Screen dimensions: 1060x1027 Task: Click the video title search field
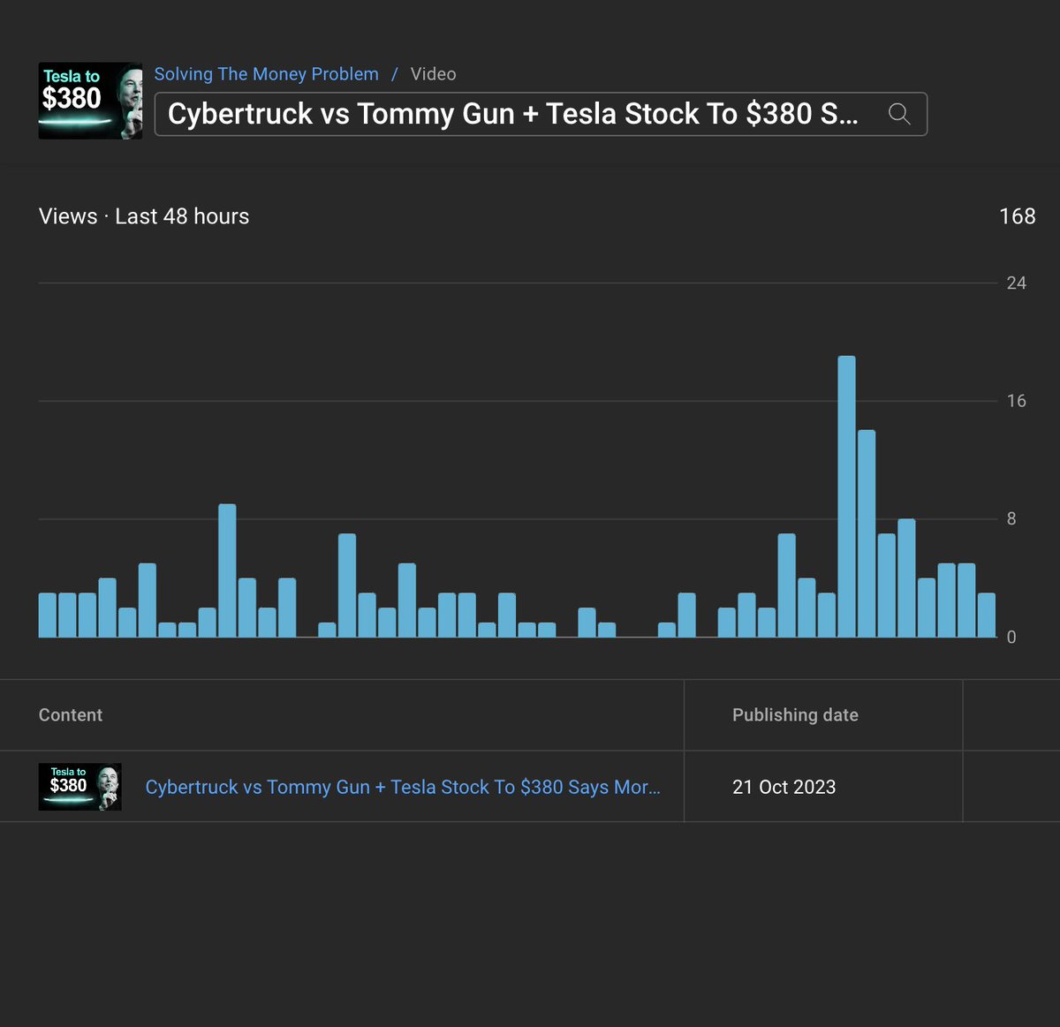[x=541, y=114]
